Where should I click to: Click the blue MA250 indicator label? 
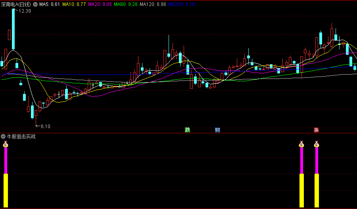pos(181,4)
